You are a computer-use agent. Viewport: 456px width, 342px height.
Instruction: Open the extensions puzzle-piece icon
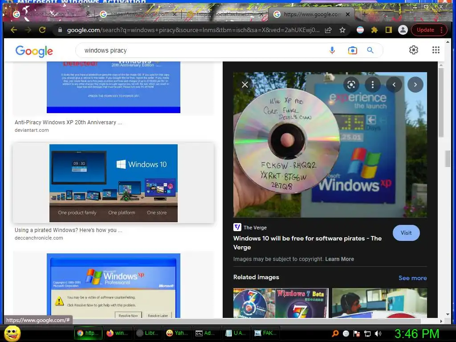click(x=374, y=30)
